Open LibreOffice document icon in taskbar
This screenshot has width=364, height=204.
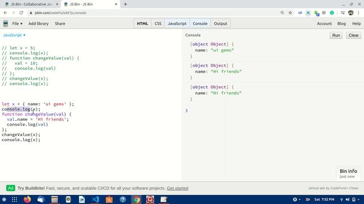pyautogui.click(x=82, y=199)
